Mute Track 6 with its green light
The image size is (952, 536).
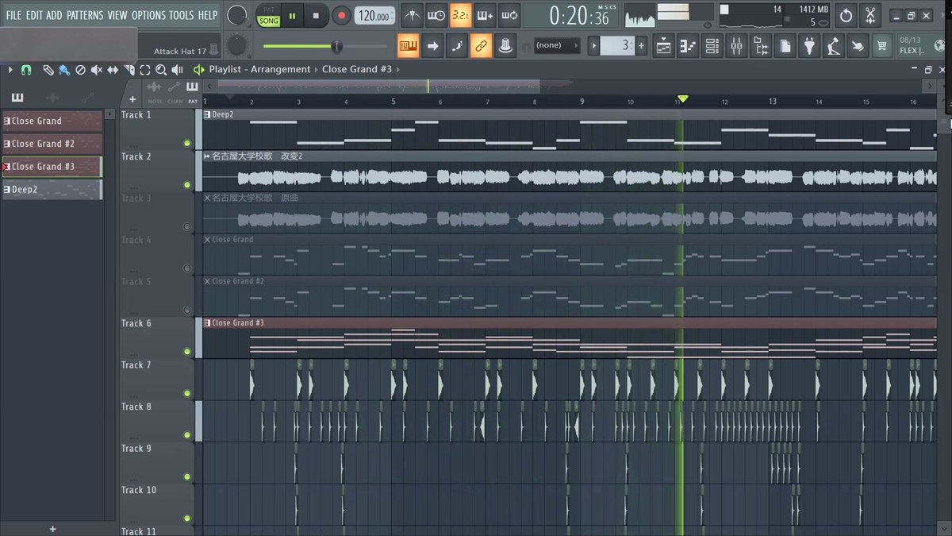coord(187,352)
